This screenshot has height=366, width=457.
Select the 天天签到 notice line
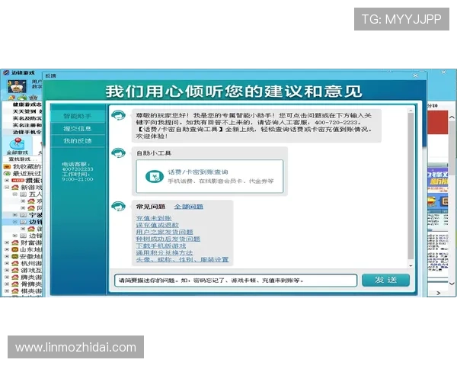click(27, 111)
